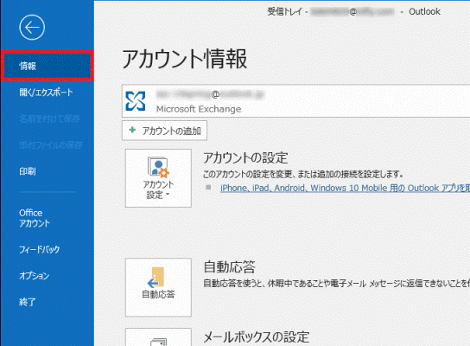Screen dimensions: 470x346
Task: Click the automatic replies door-arrow icon
Action: point(156,277)
